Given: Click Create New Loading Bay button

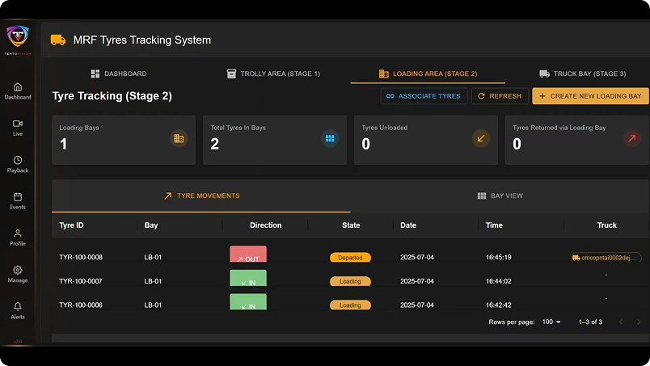Looking at the screenshot, I should coord(590,96).
